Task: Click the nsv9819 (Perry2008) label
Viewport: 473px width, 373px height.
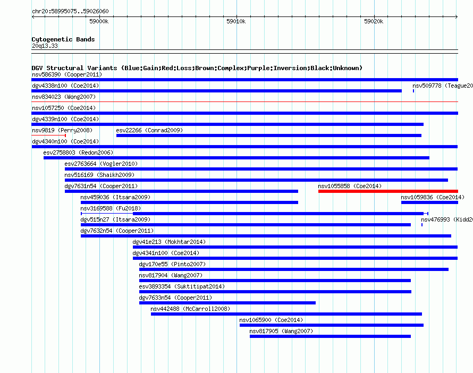Action: pos(62,130)
